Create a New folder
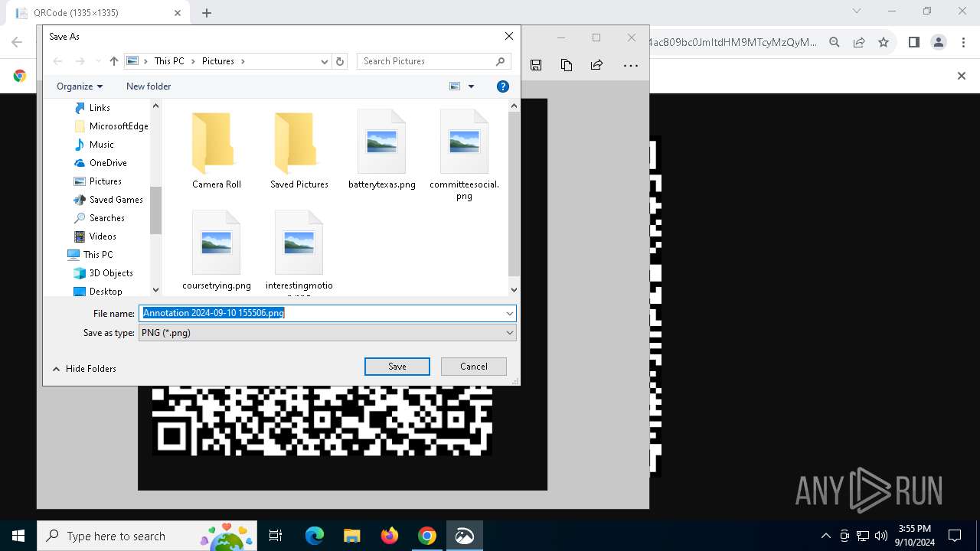The width and height of the screenshot is (980, 551). point(149,86)
